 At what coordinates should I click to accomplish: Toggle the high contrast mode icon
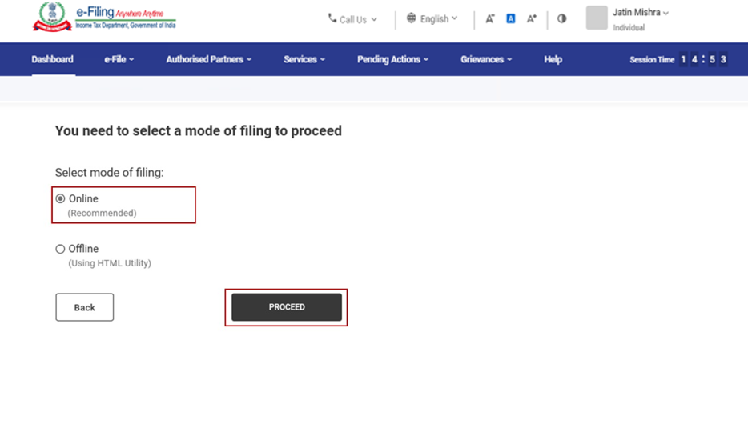(x=561, y=18)
